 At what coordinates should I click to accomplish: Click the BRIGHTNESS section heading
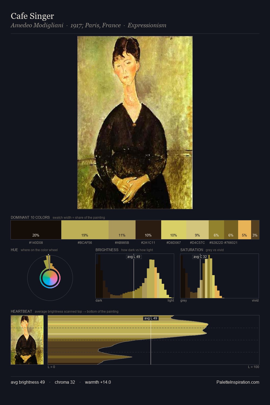tap(107, 250)
